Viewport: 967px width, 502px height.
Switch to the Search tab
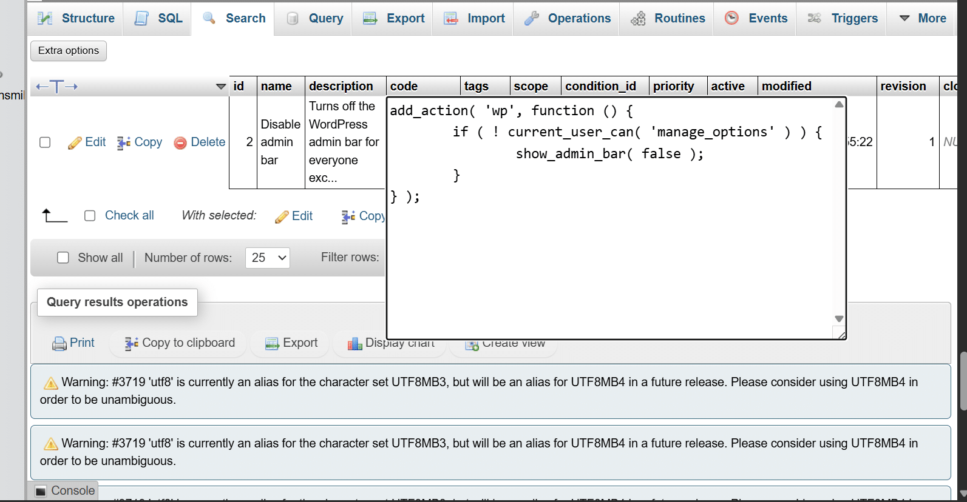click(233, 18)
